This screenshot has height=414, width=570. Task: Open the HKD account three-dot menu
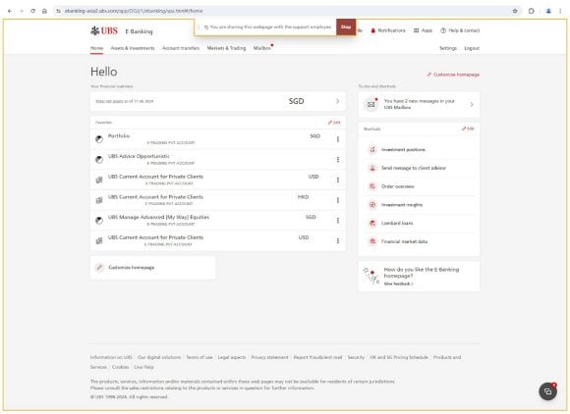pyautogui.click(x=338, y=200)
